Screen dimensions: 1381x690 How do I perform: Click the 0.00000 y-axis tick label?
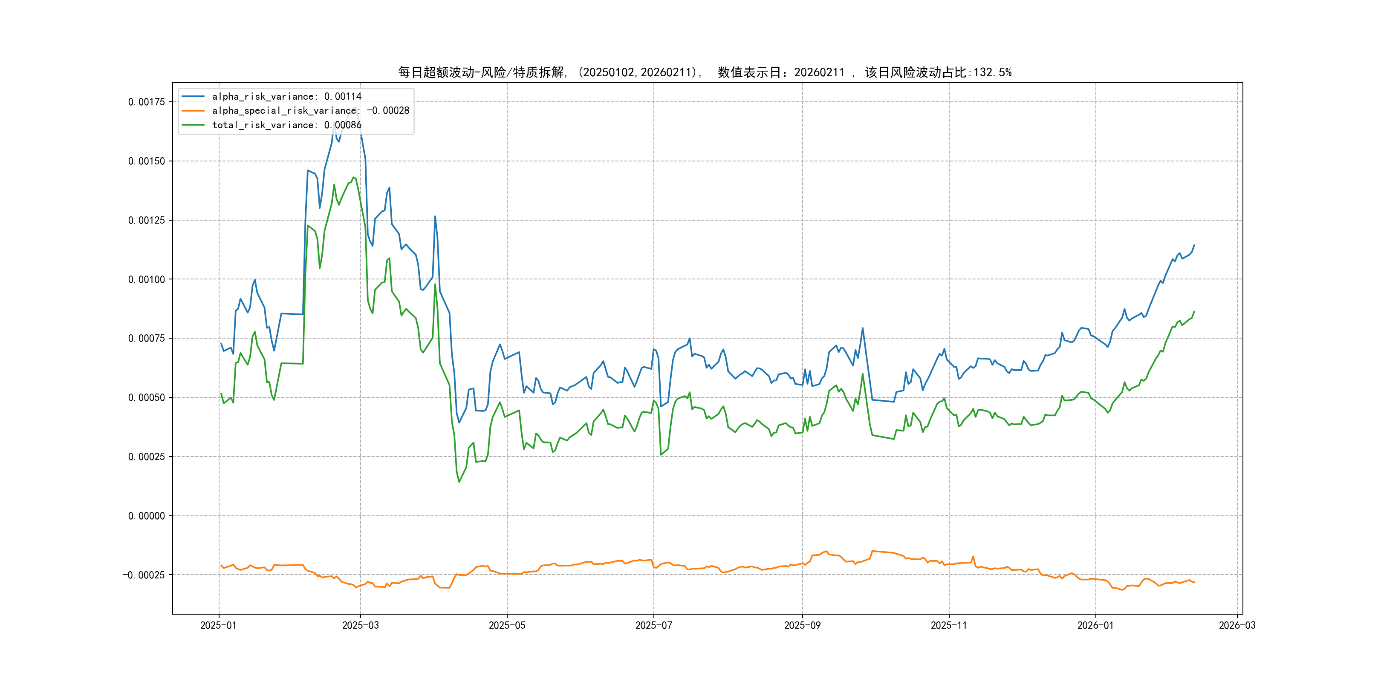coord(146,516)
